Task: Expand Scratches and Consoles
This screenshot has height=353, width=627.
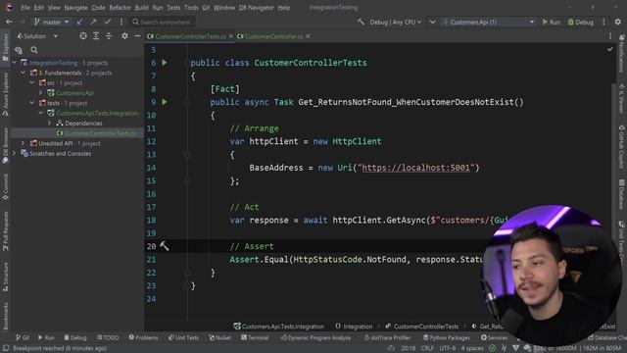Action: click(15, 153)
